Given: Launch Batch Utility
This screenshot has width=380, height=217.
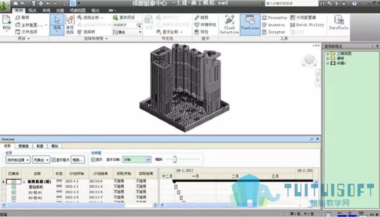Looking at the screenshot, I should pyautogui.click(x=307, y=25).
